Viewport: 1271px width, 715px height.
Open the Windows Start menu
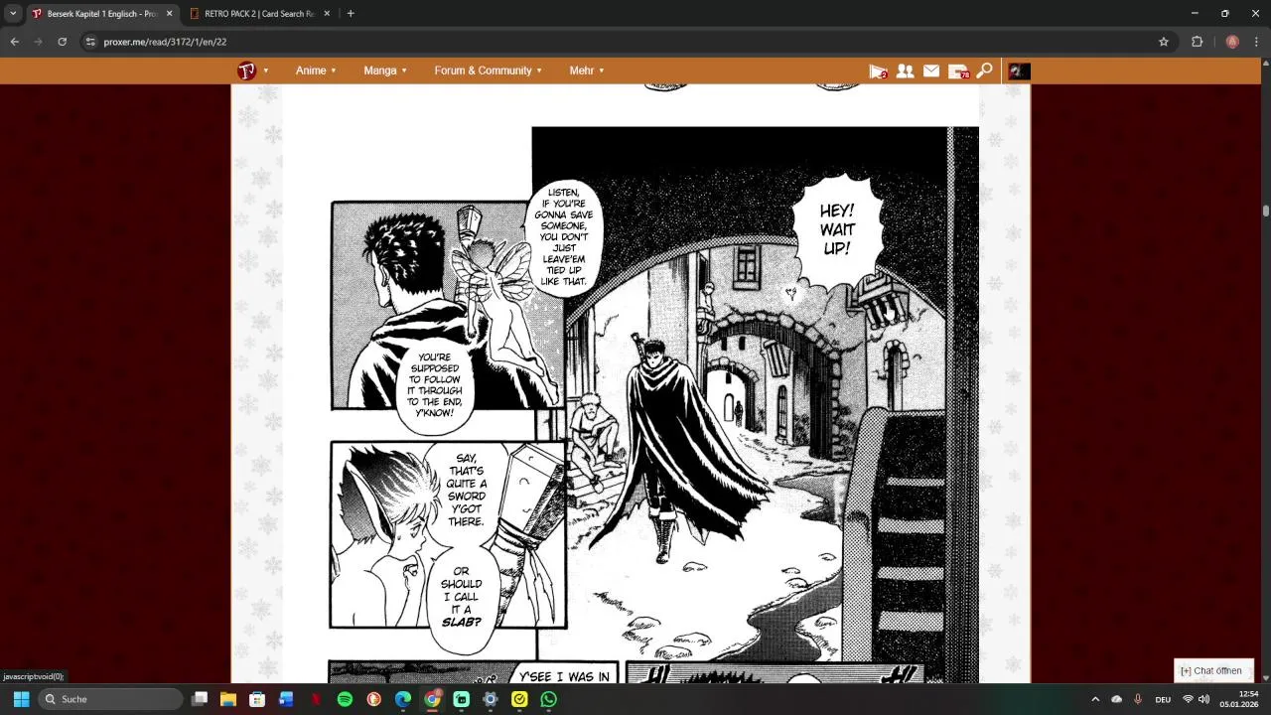21,699
